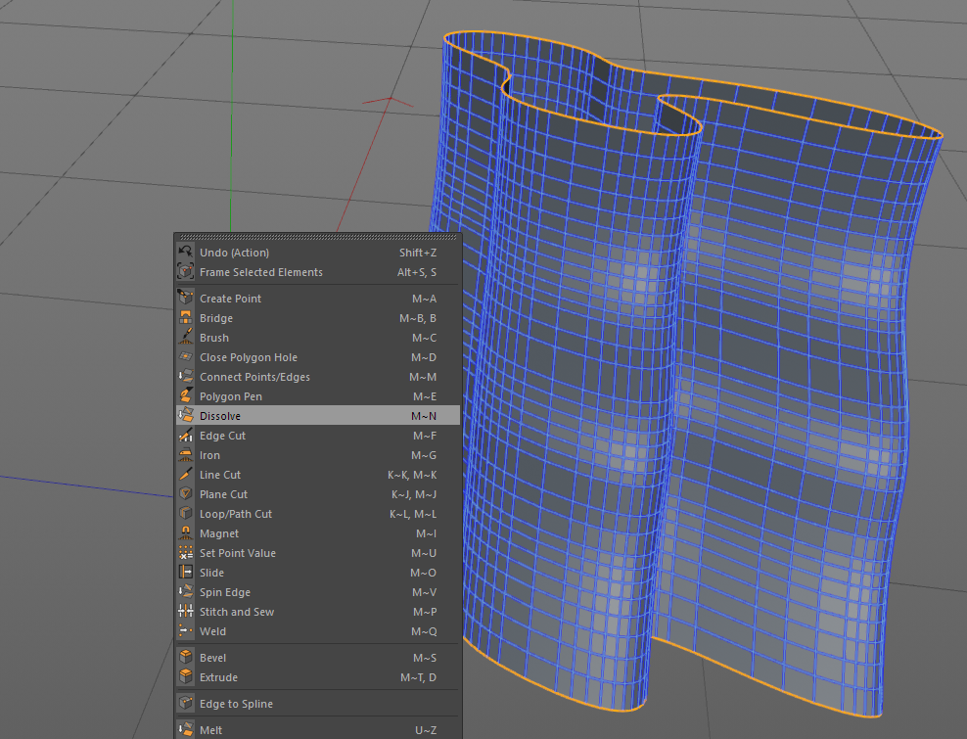The width and height of the screenshot is (967, 739).
Task: Click the Shift+Z shortcut label
Action: click(418, 253)
